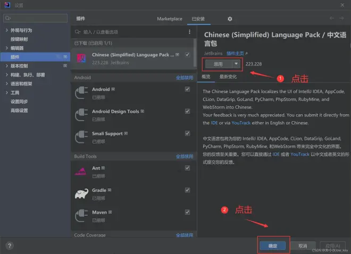Click the project-level marker beside 版本控制

[65, 65]
